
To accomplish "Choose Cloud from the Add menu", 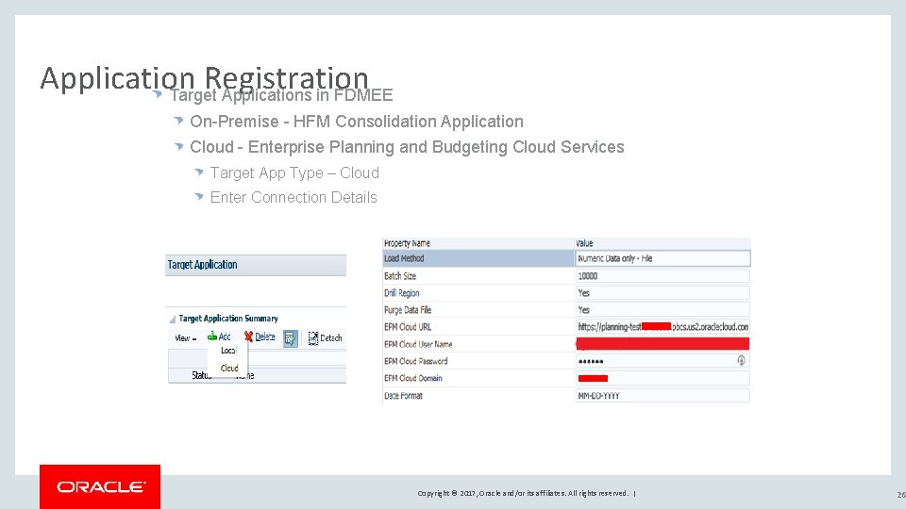I will 228,368.
